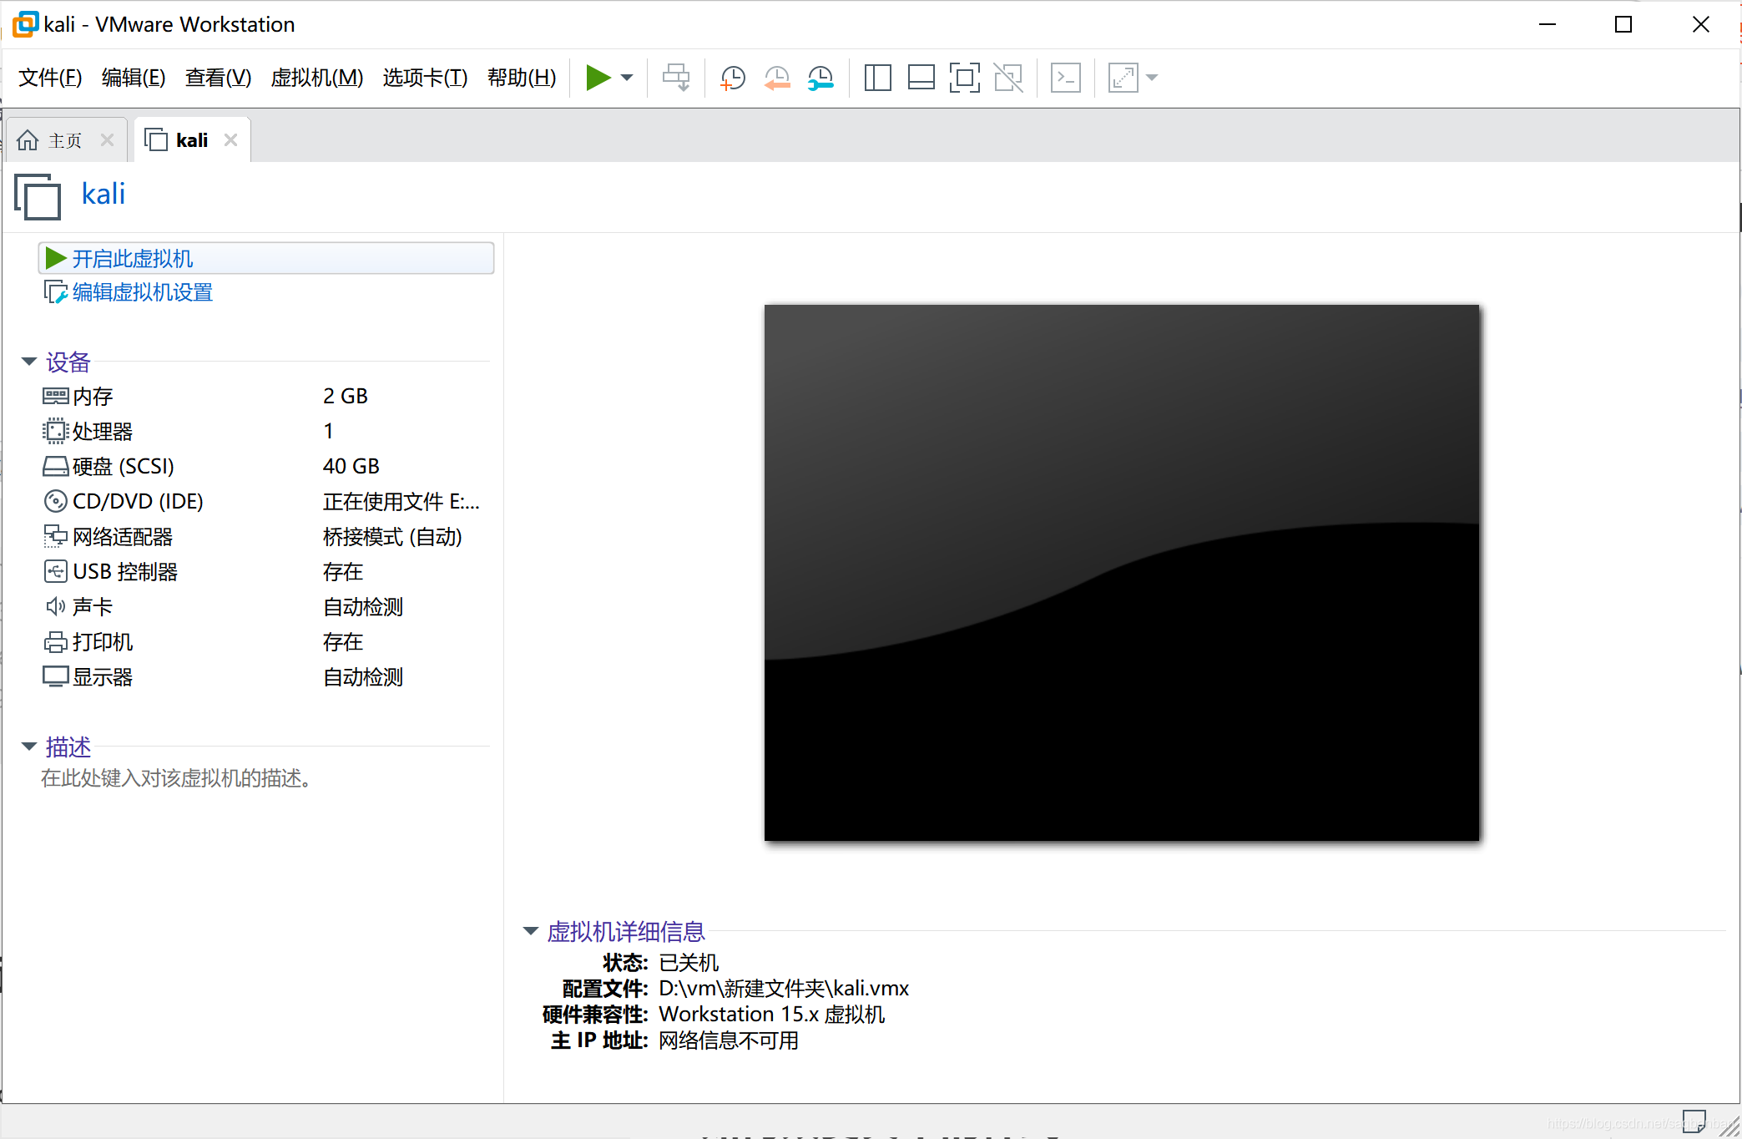Viewport: 1742px width, 1139px height.
Task: Click the memory chip icon
Action: 55,396
